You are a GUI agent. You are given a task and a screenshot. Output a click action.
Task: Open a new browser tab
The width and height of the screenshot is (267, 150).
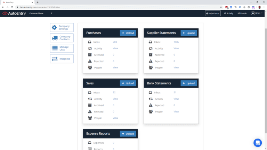38,2
